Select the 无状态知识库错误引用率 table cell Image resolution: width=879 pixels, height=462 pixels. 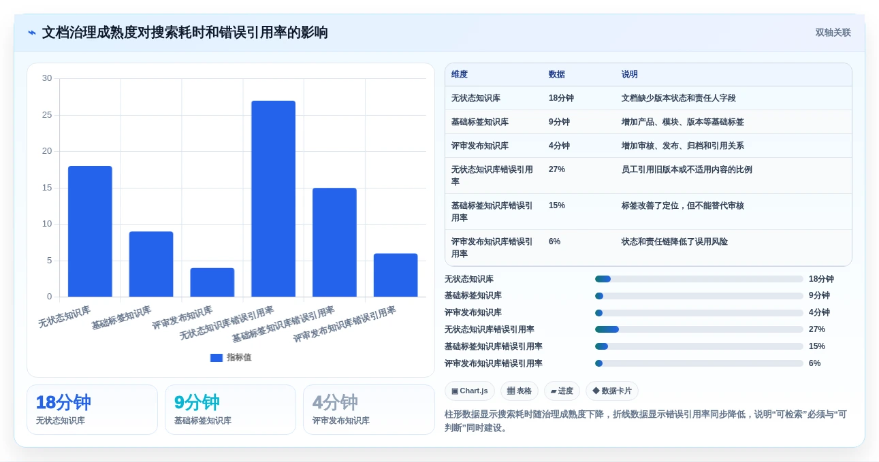(492, 176)
